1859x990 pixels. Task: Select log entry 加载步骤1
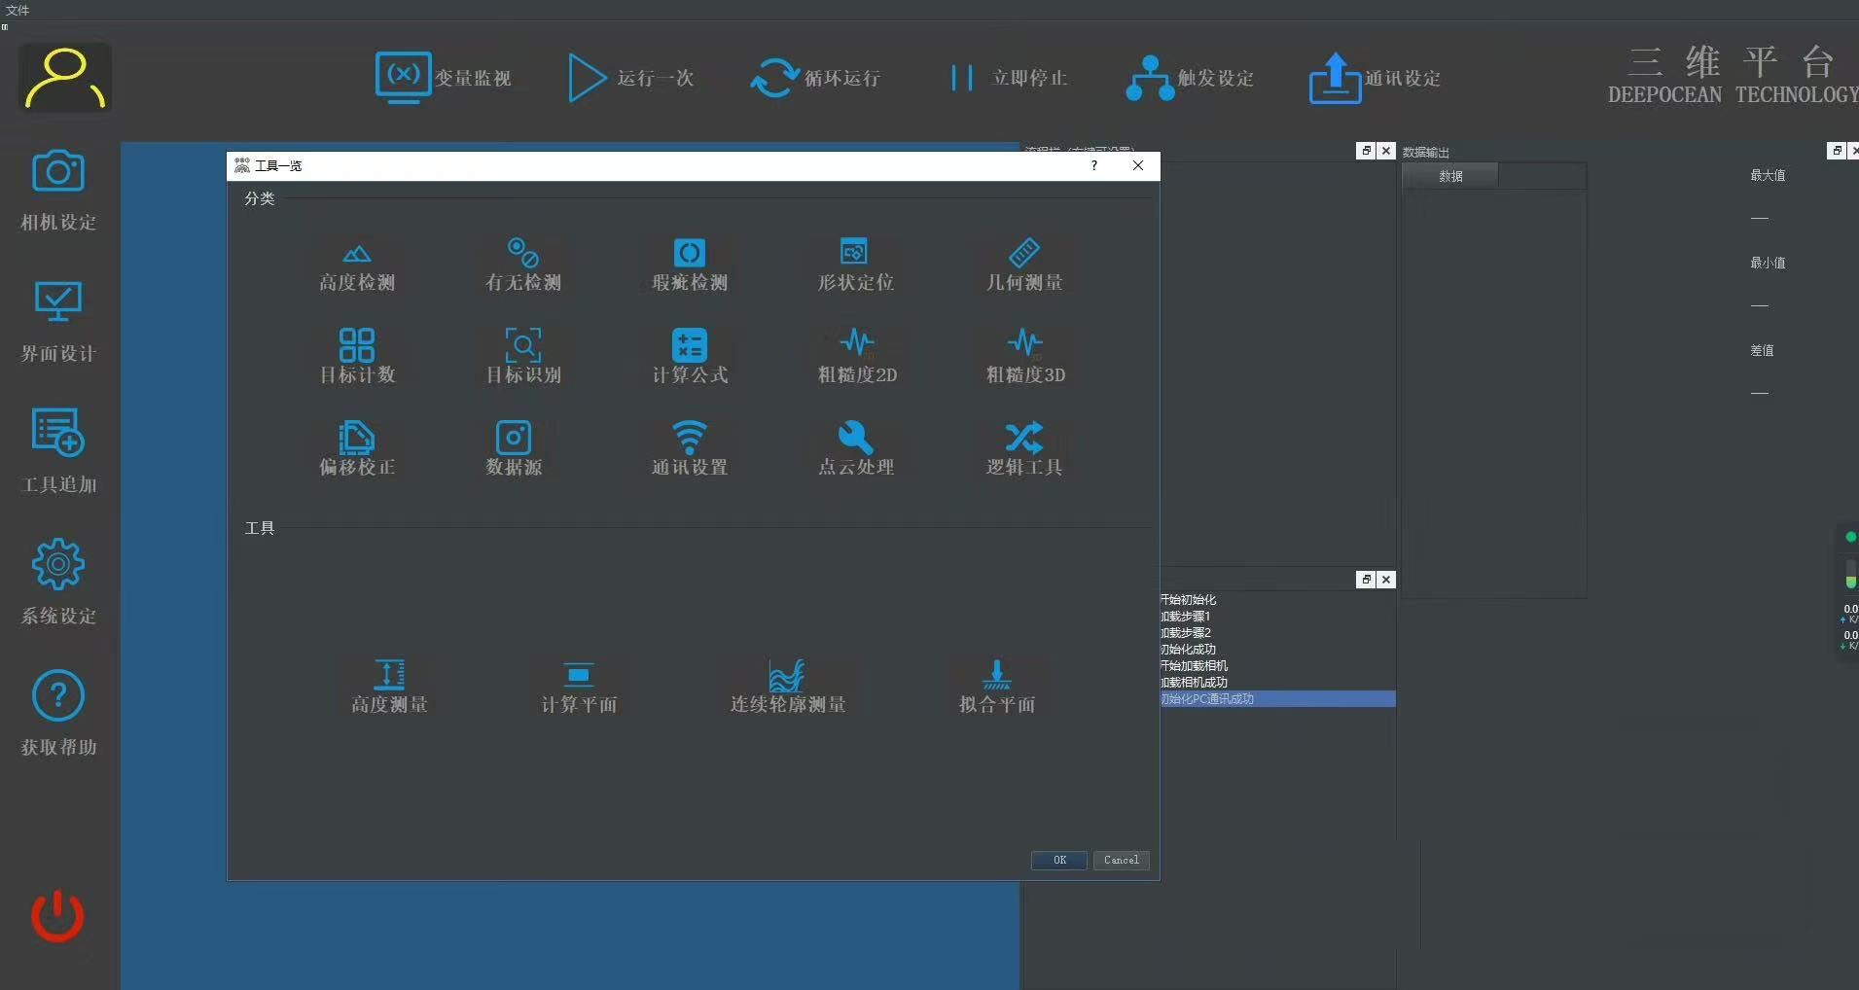point(1278,616)
